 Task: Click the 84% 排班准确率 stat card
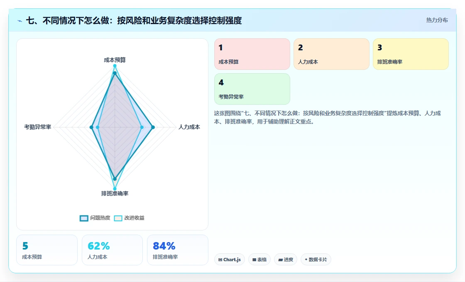click(x=178, y=250)
